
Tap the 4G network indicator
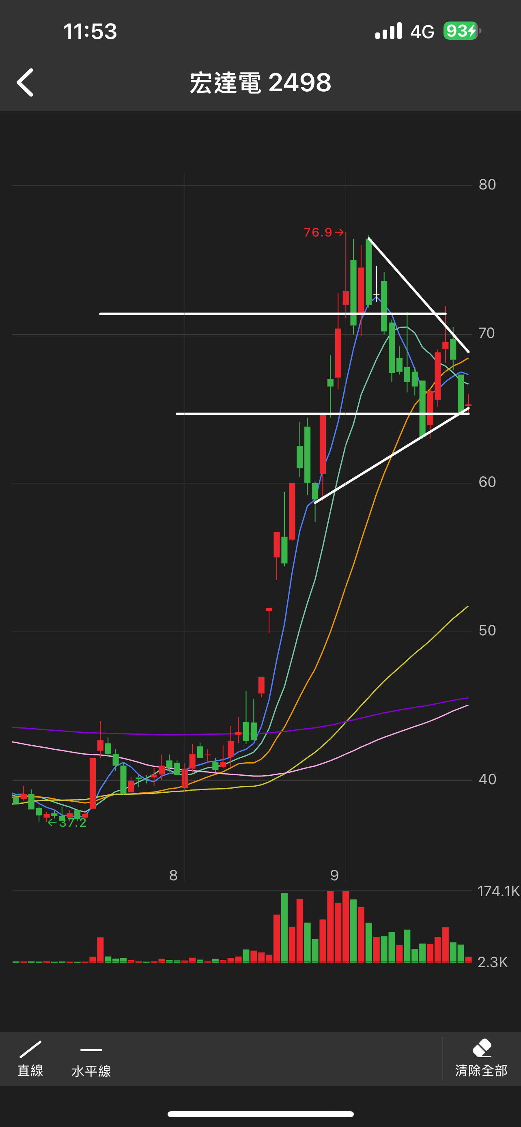click(x=422, y=32)
